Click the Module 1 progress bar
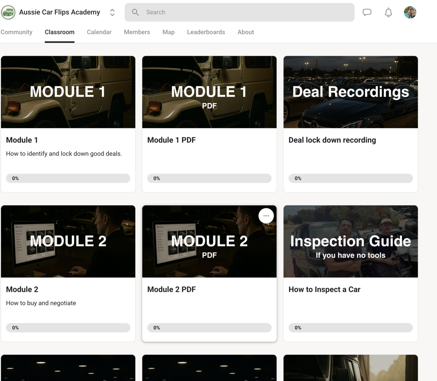Image resolution: width=437 pixels, height=381 pixels. coord(68,178)
